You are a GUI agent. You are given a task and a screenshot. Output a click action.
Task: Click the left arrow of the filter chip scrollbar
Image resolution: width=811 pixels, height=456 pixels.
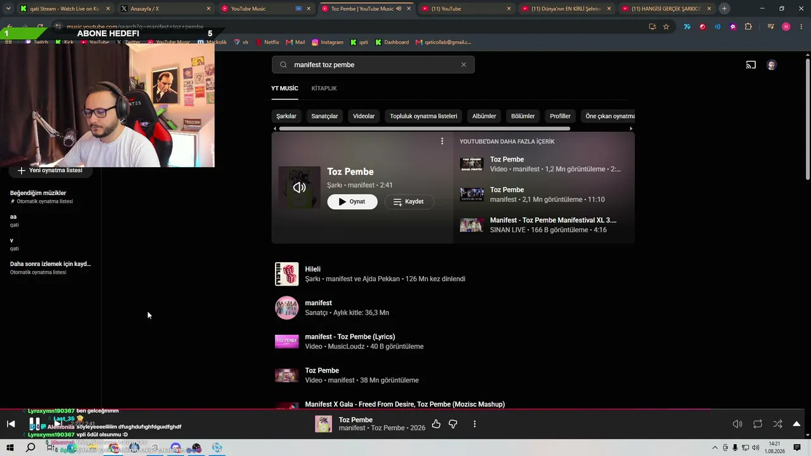point(275,129)
